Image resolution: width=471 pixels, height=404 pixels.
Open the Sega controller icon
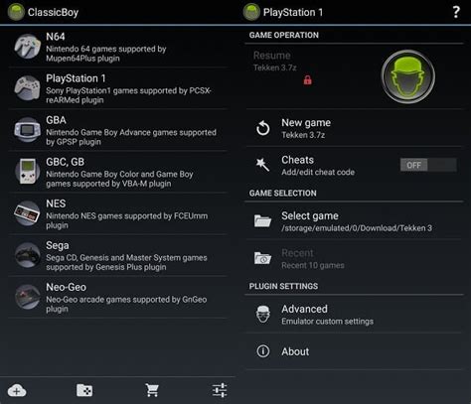[x=28, y=255]
